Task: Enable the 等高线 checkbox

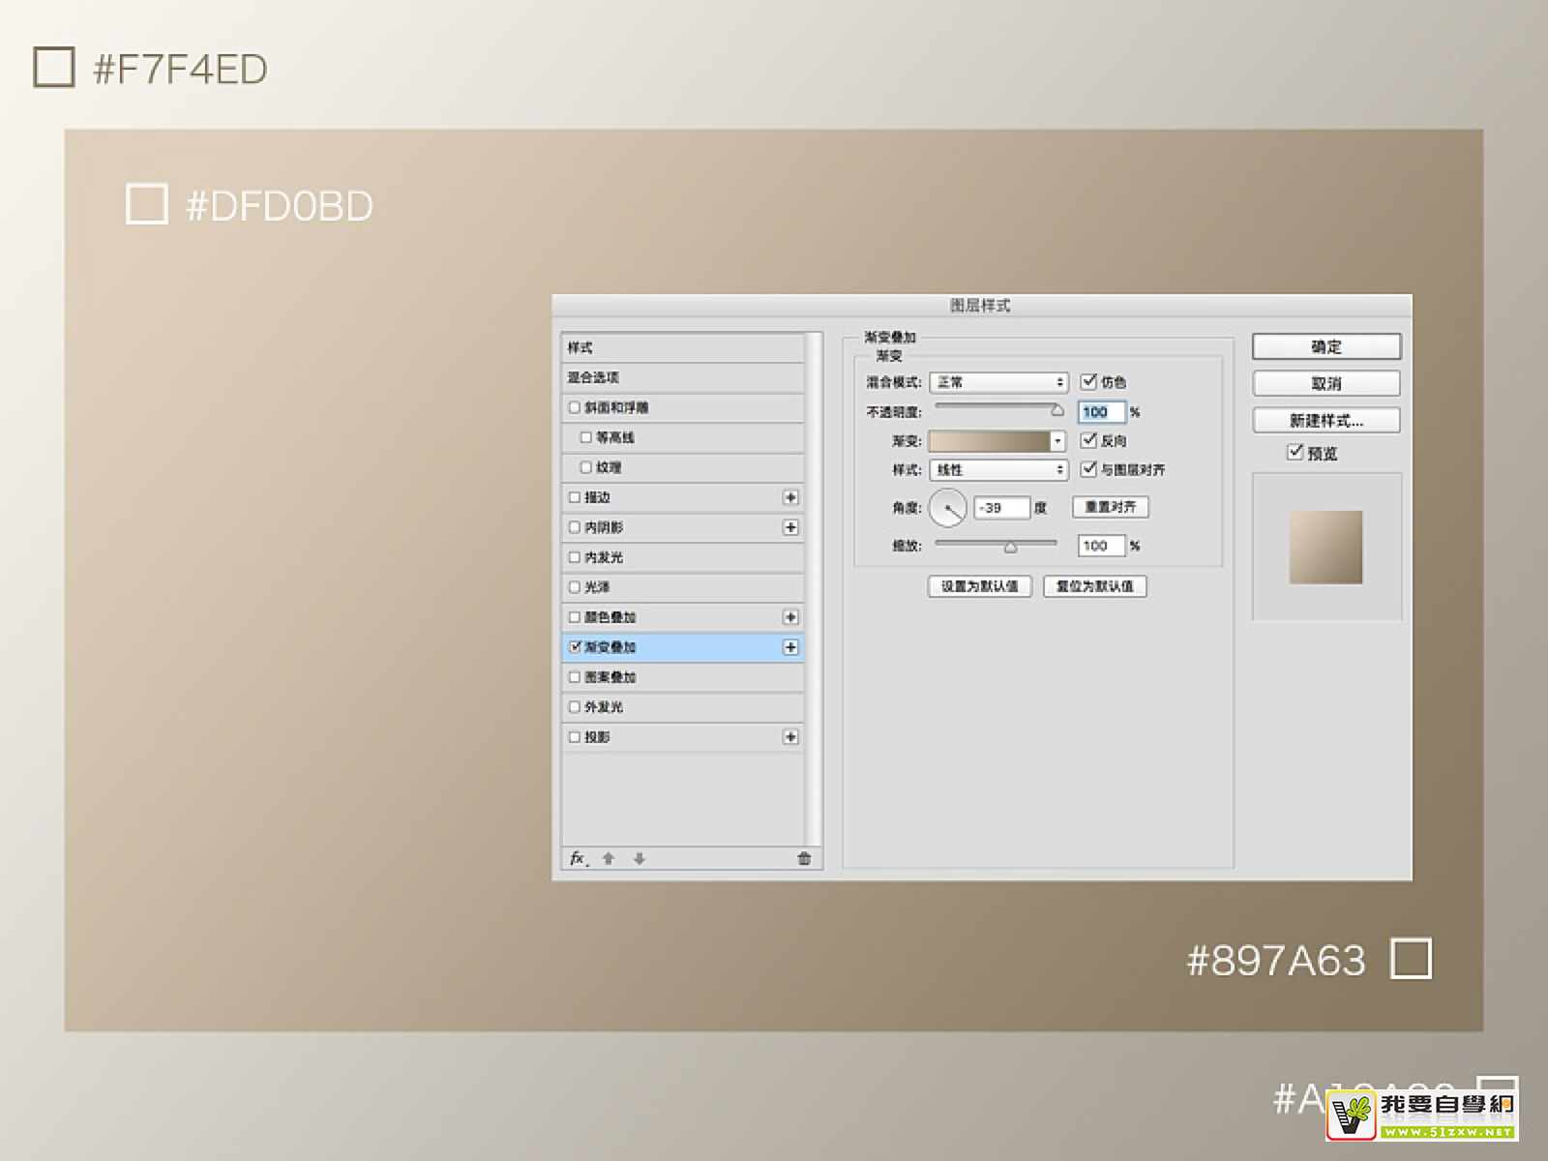Action: click(586, 437)
